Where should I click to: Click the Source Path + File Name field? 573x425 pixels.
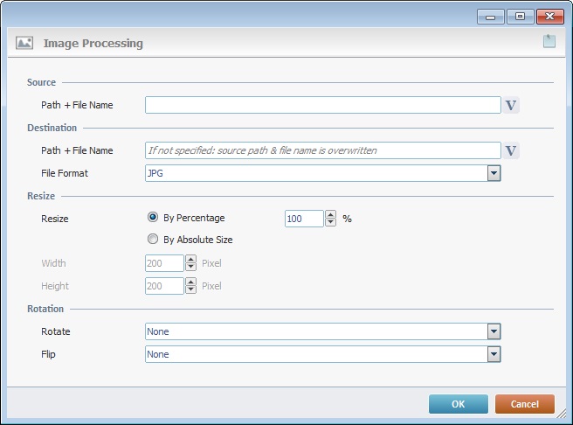322,105
